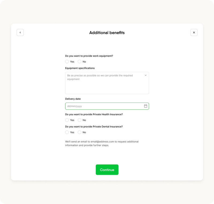Select Yes for providing work equipment
This screenshot has width=214, height=204.
pyautogui.click(x=67, y=62)
